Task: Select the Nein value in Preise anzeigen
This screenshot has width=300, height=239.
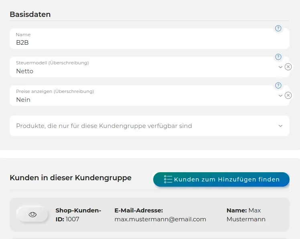Action: point(23,100)
